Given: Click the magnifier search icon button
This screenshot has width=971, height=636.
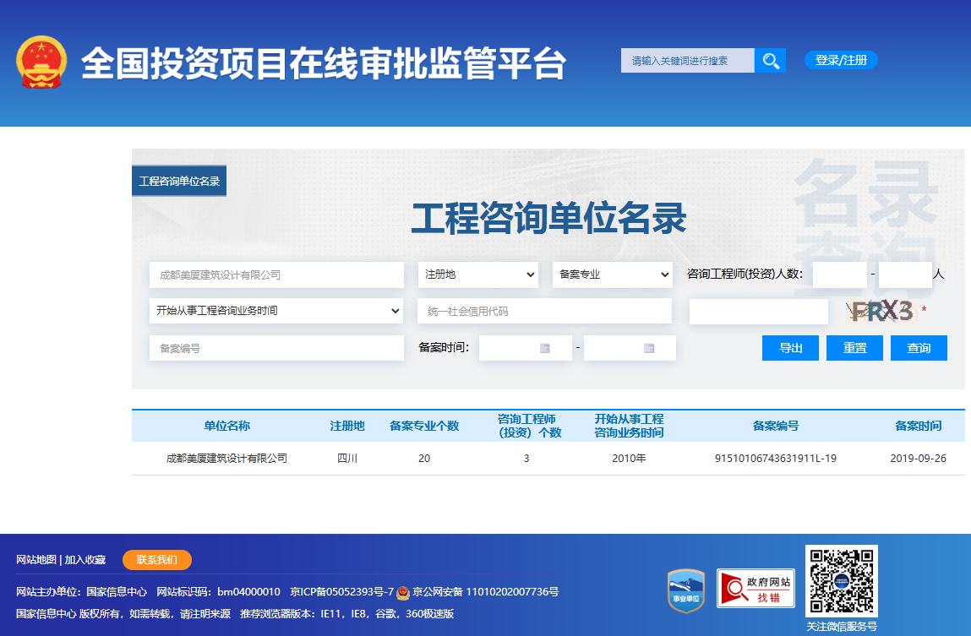Looking at the screenshot, I should click(771, 61).
